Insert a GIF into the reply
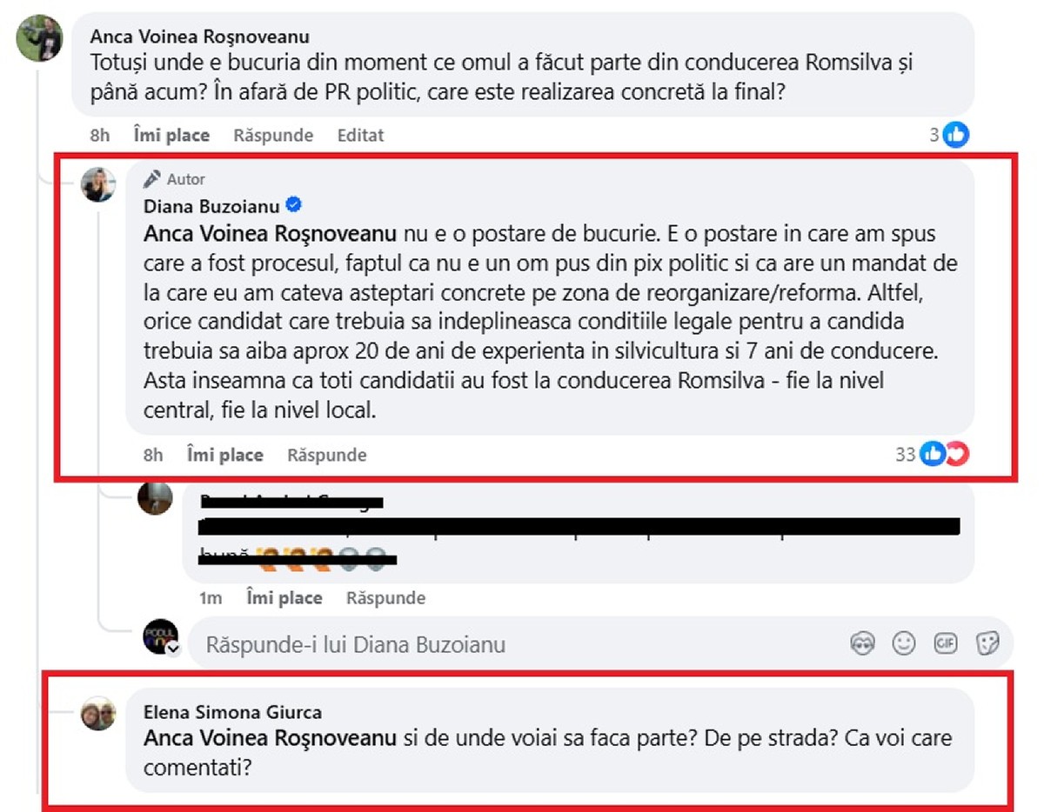This screenshot has width=1044, height=812. pos(946,644)
